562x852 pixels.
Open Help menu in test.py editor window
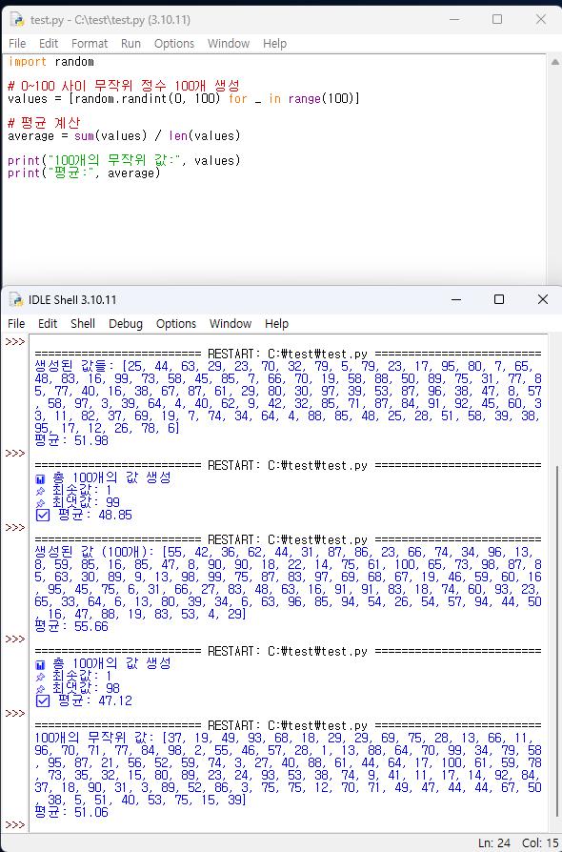click(274, 44)
